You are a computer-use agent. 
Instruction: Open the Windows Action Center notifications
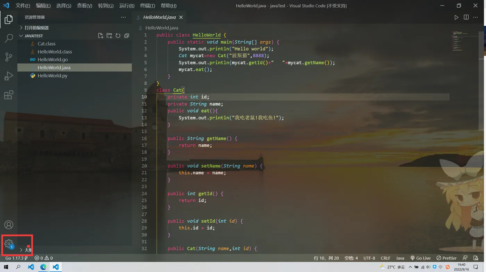tap(476, 267)
